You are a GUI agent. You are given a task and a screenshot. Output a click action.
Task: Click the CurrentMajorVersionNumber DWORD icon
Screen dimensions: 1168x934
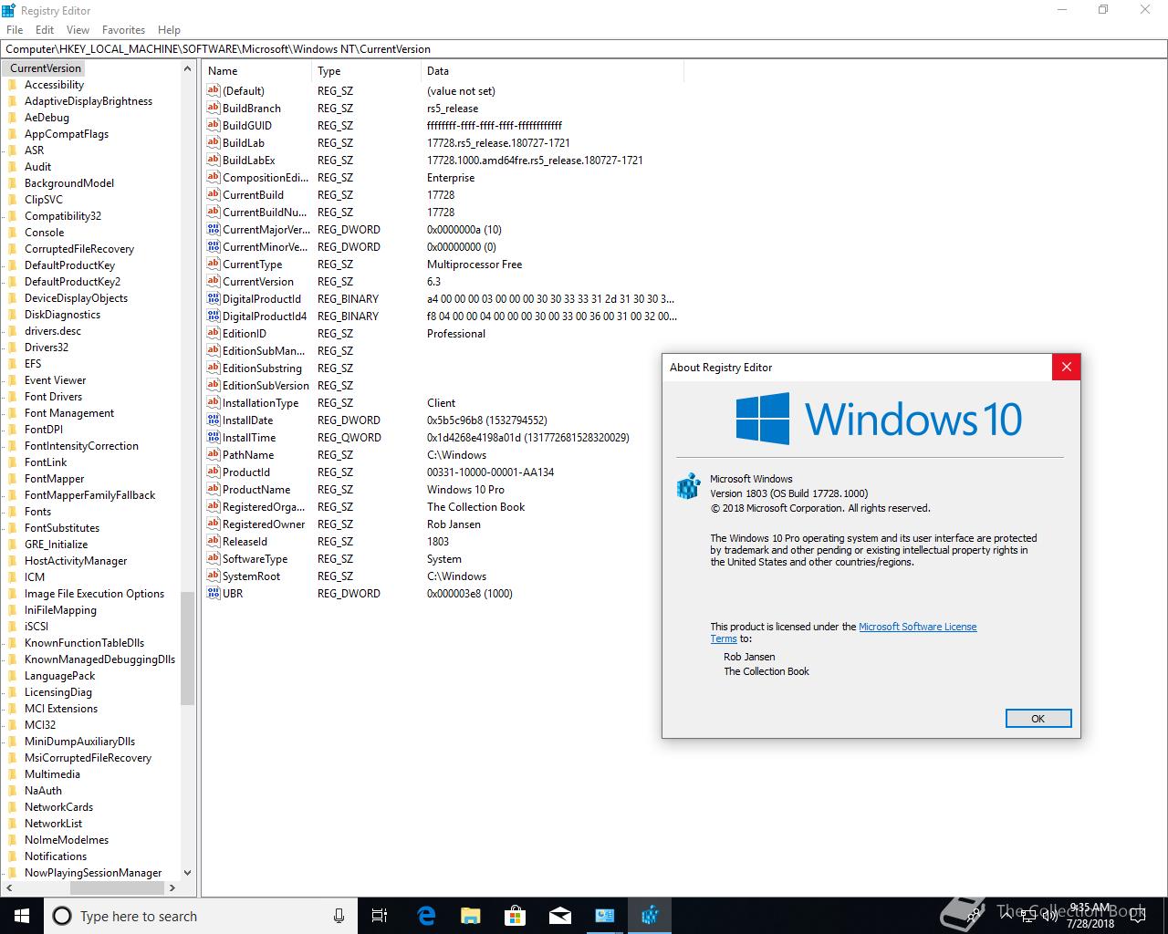tap(214, 229)
